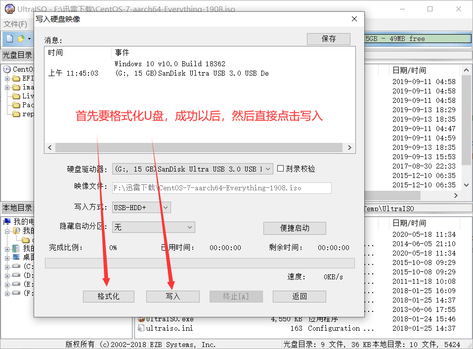Image resolution: width=473 pixels, height=349 pixels.
Task: Select the 2019-09-13 18:29 date row
Action: click(x=424, y=110)
